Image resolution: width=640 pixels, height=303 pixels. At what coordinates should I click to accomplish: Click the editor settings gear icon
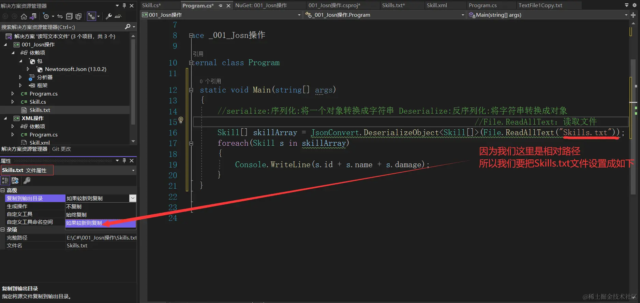pyautogui.click(x=635, y=5)
